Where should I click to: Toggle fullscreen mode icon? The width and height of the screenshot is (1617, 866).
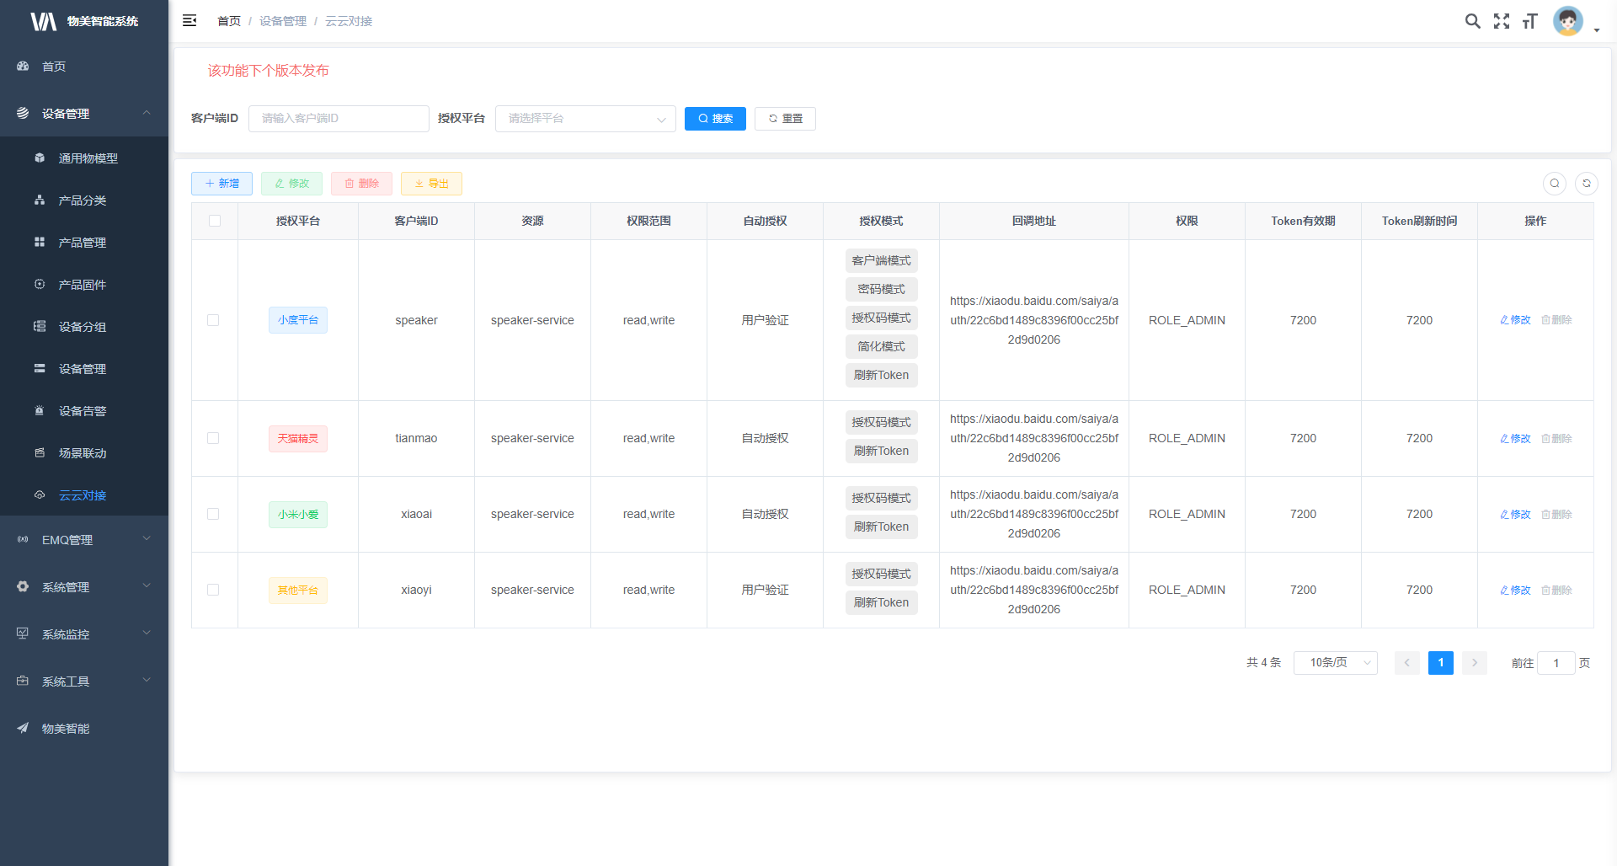(x=1501, y=21)
